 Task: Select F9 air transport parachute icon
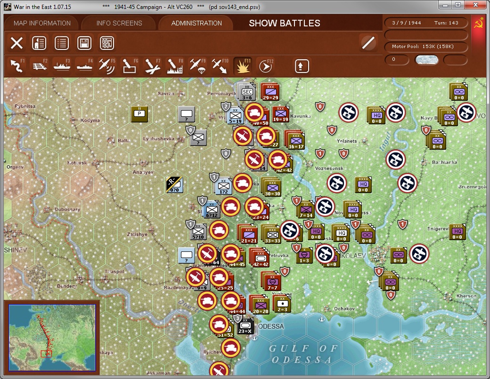point(197,66)
